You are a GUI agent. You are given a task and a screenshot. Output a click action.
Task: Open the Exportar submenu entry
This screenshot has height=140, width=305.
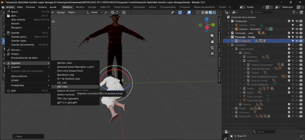tap(16, 67)
